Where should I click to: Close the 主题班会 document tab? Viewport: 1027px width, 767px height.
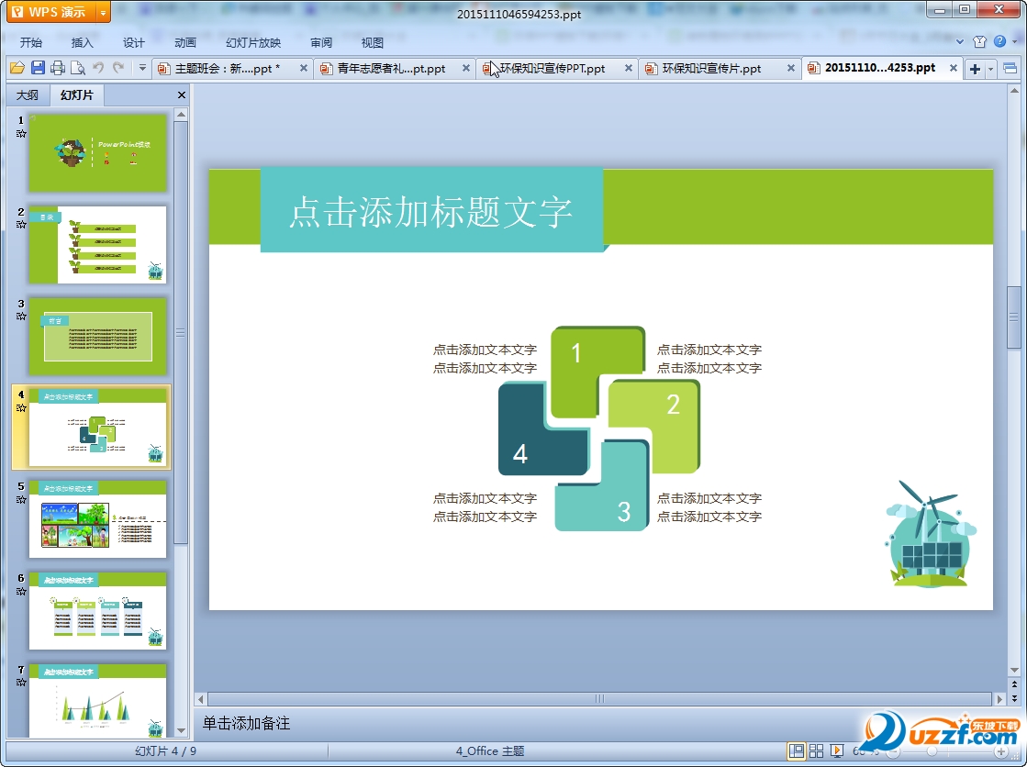304,68
